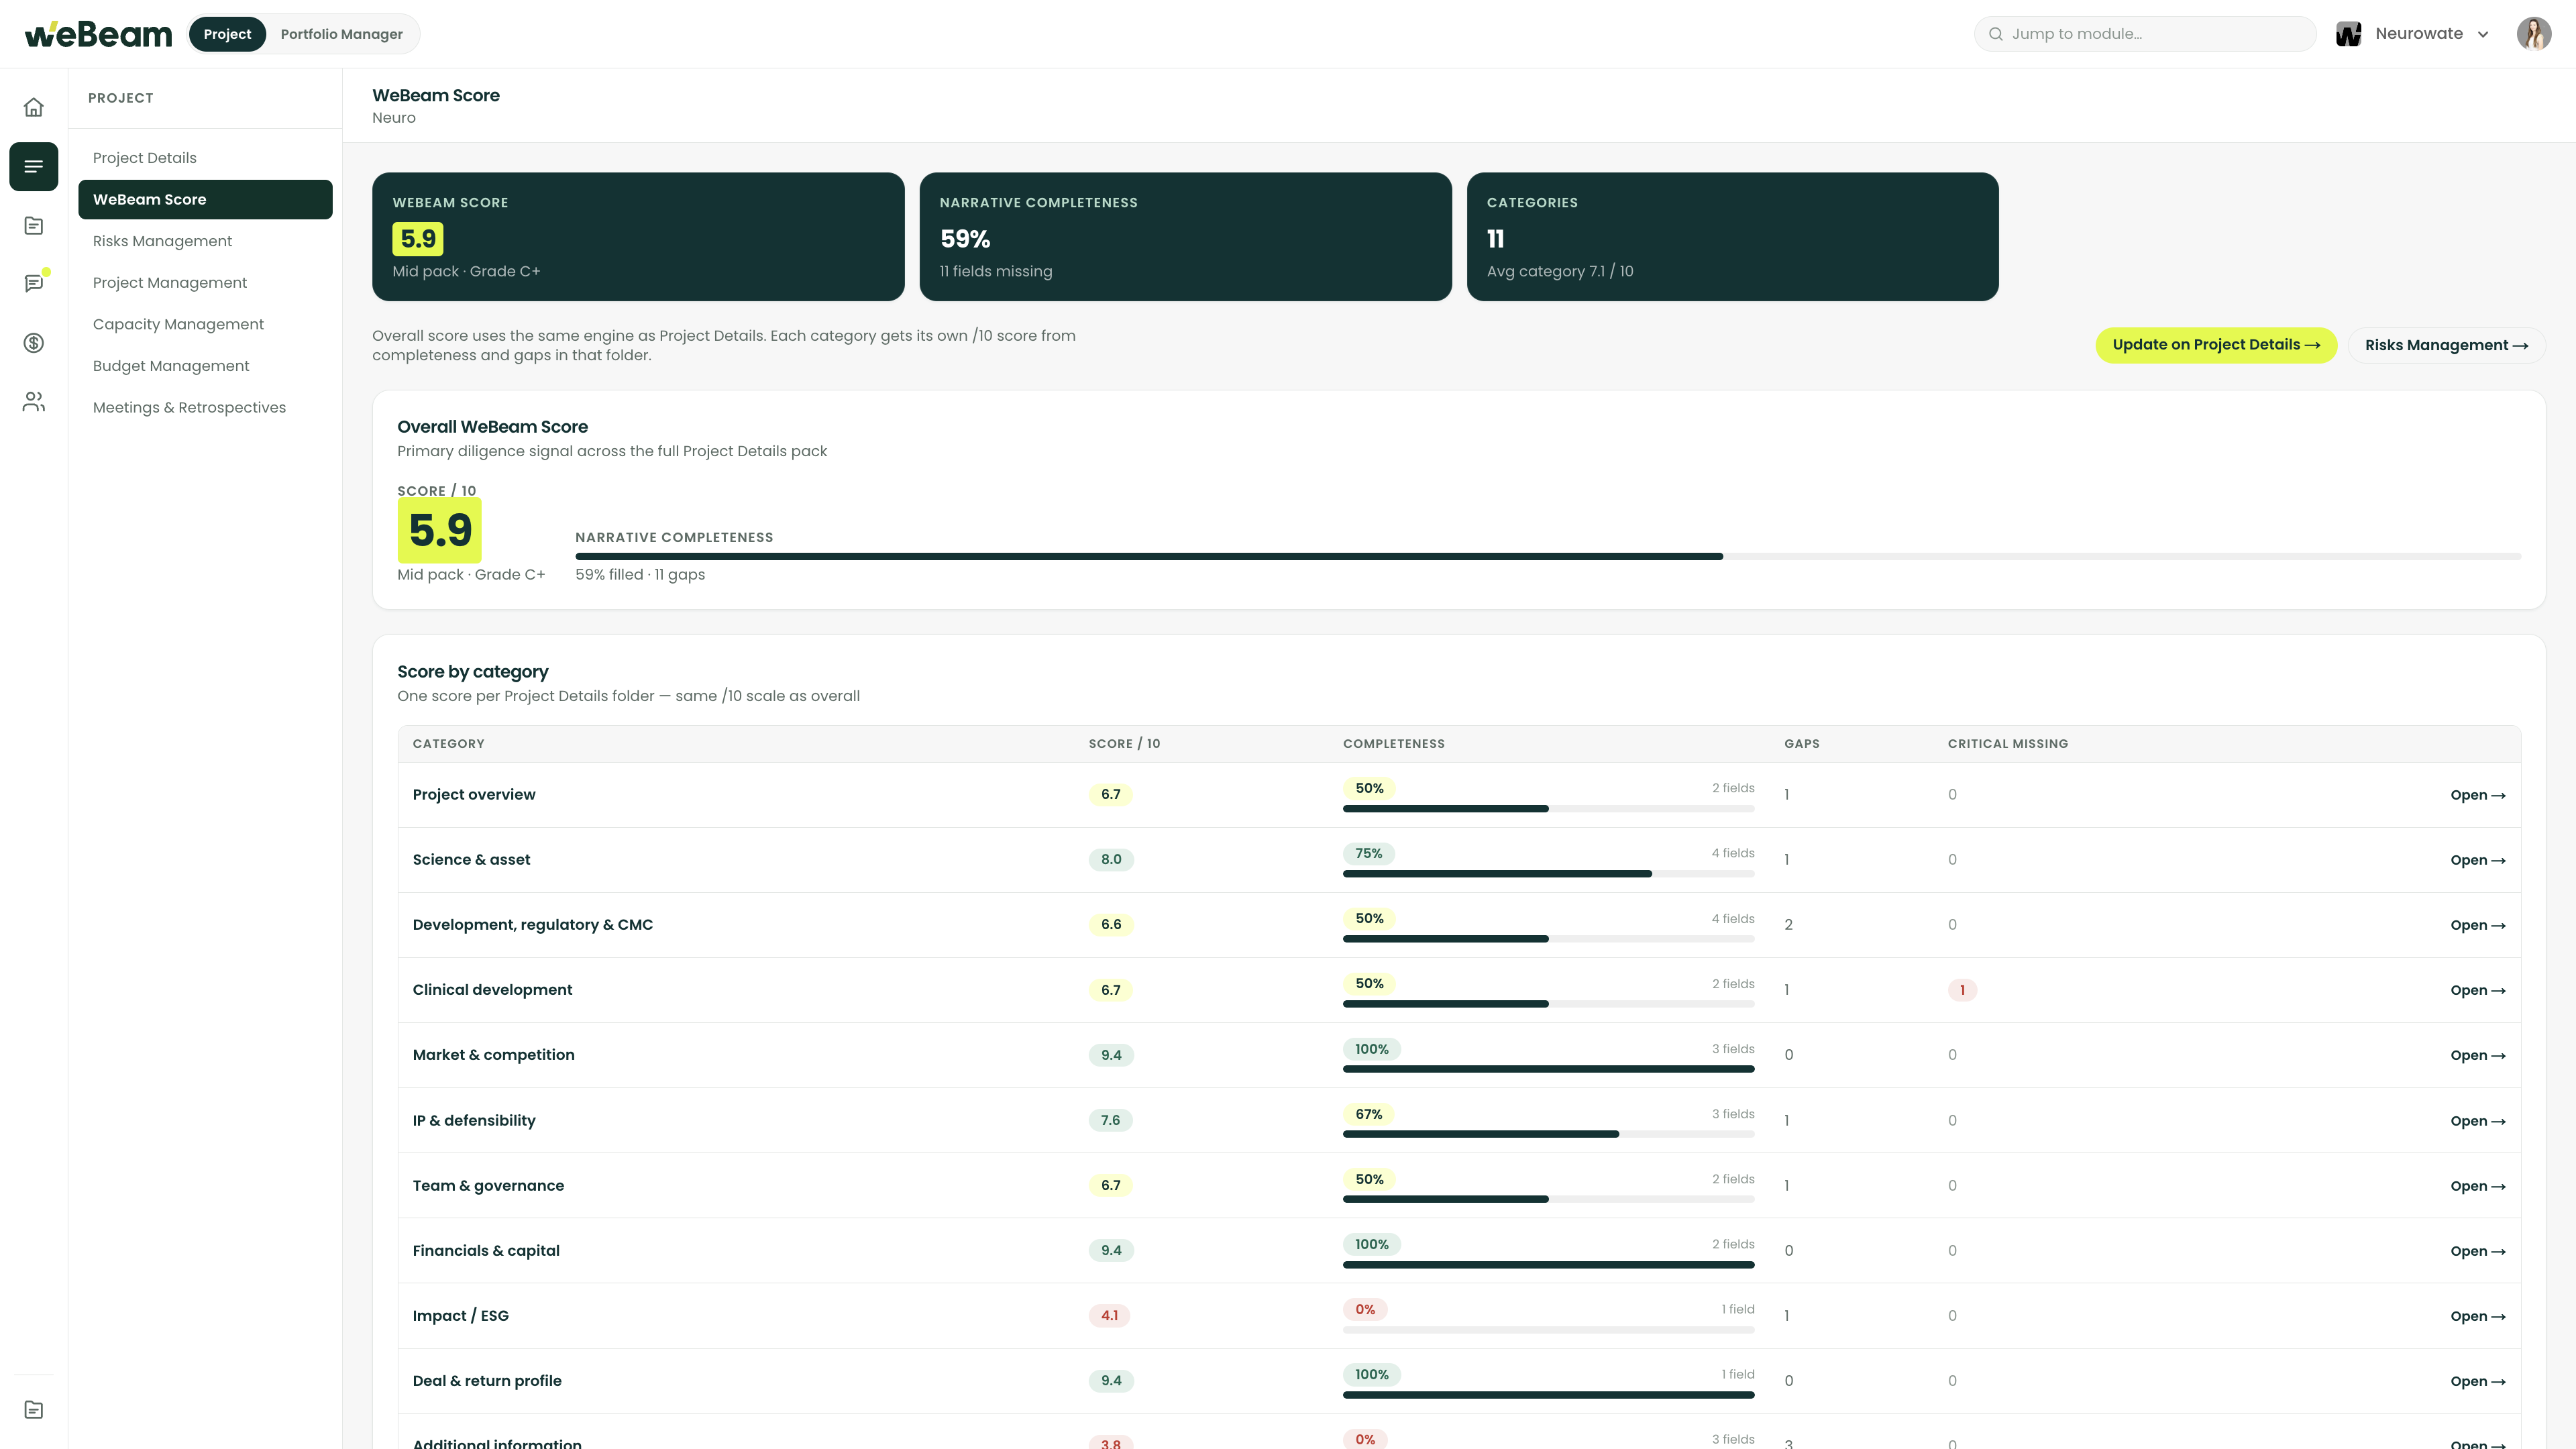
Task: Click the Project overview row name
Action: (x=474, y=794)
